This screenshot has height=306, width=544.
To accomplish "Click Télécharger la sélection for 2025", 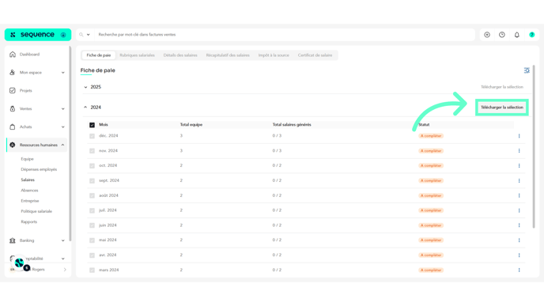I will 501,87.
